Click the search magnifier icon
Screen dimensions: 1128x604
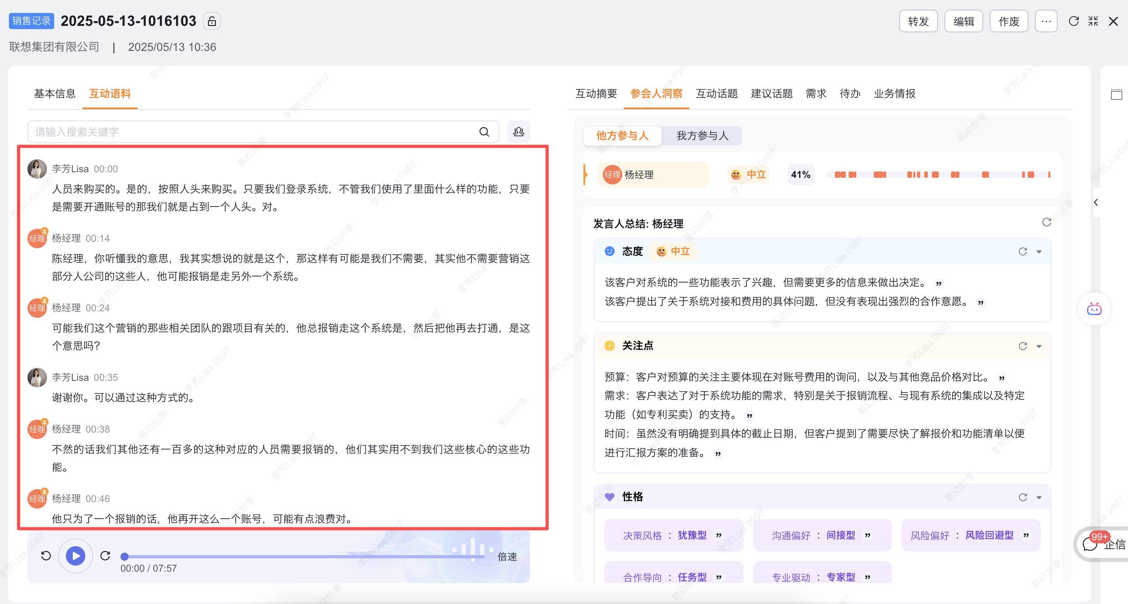click(x=484, y=132)
